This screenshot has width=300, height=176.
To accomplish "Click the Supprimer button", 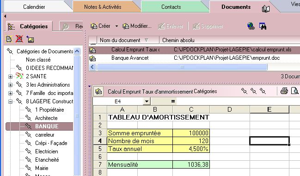I will [208, 26].
